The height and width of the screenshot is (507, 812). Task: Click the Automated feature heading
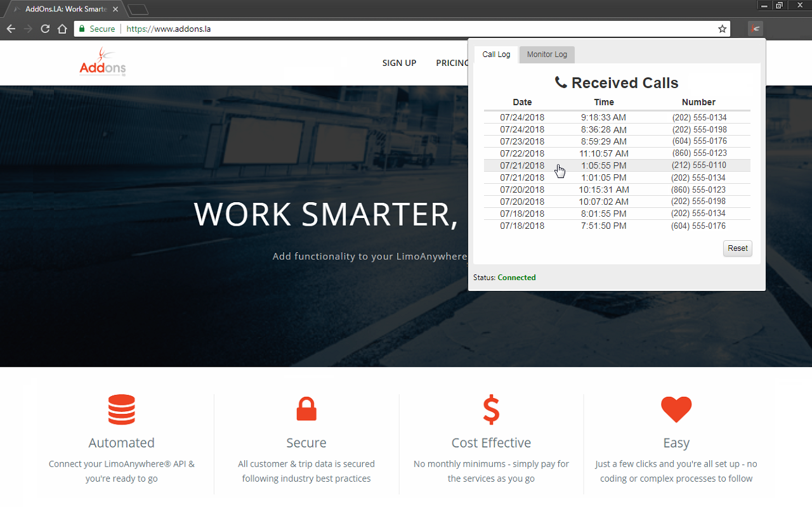point(121,443)
